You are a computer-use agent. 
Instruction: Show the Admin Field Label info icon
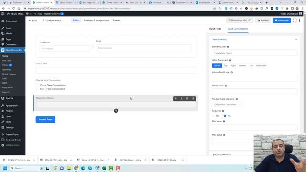(232, 72)
